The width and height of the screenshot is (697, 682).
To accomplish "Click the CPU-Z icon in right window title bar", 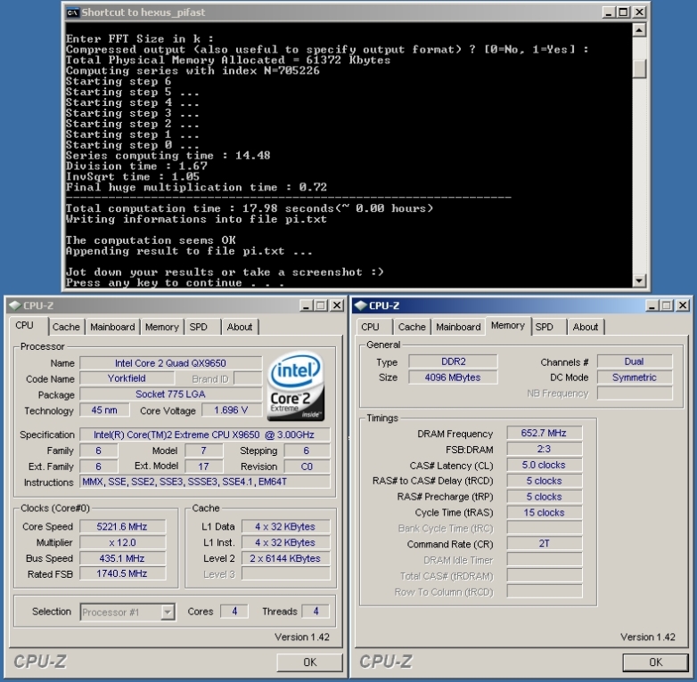I will pyautogui.click(x=361, y=305).
